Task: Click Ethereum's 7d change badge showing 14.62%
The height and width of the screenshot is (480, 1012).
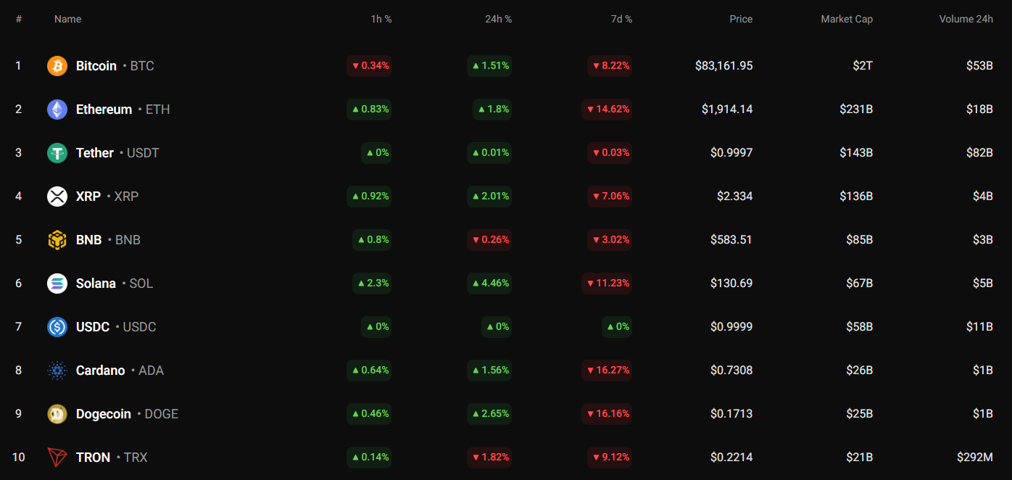Action: (x=607, y=109)
